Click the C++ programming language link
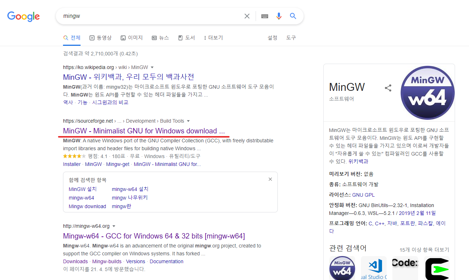Image resolution: width=469 pixels, height=280 pixels. [x=379, y=223]
